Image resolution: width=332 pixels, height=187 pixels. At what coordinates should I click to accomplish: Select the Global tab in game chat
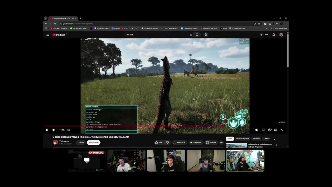95,107
